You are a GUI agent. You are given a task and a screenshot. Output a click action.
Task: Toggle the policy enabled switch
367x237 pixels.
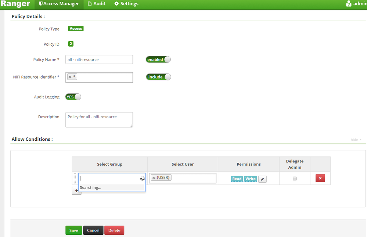[x=158, y=60]
